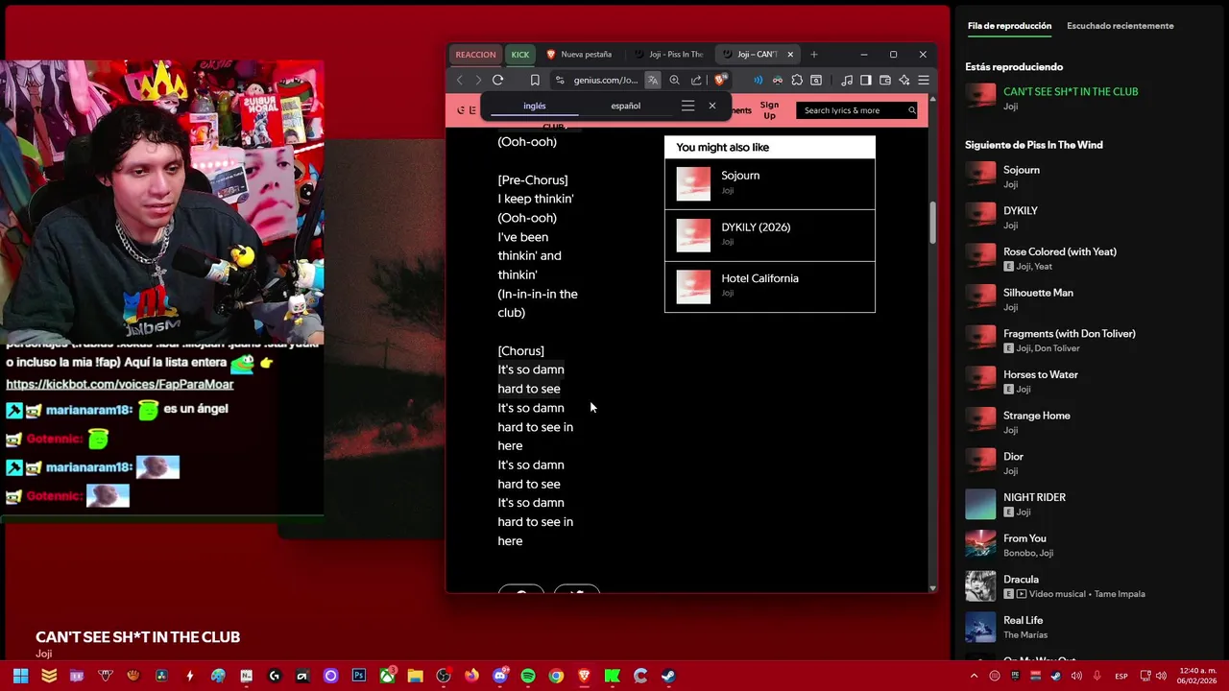Click the search magnifier in Genius search box

(911, 110)
